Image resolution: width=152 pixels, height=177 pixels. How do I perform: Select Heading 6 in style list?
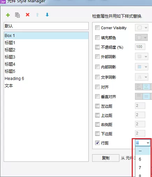click(46, 78)
